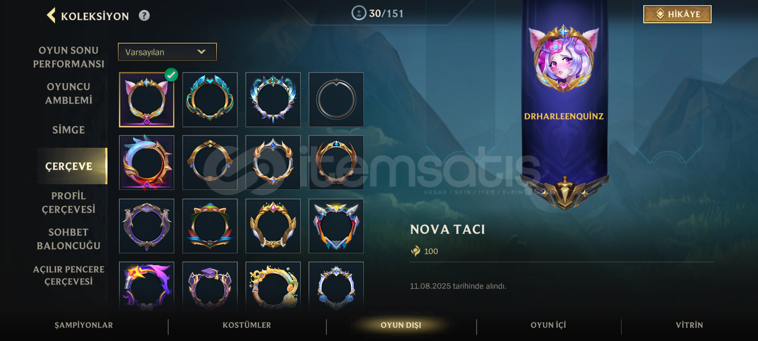
Task: Open the help question mark icon
Action: (144, 16)
